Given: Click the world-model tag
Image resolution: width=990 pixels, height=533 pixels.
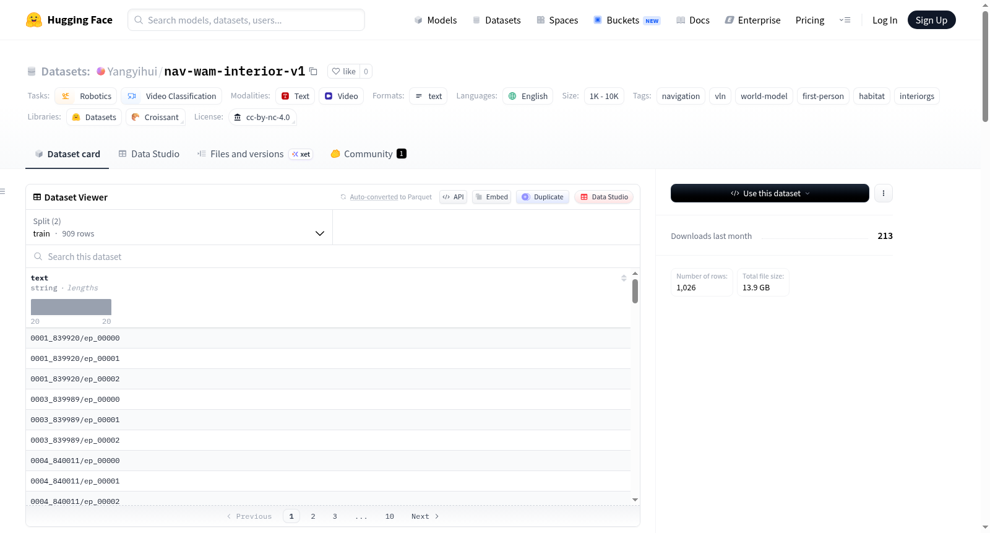Looking at the screenshot, I should (x=764, y=96).
